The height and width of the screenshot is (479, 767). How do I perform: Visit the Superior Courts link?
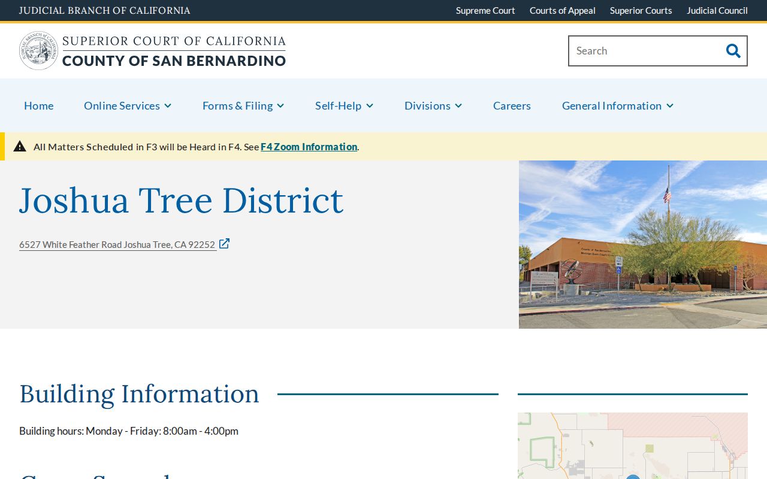(641, 11)
